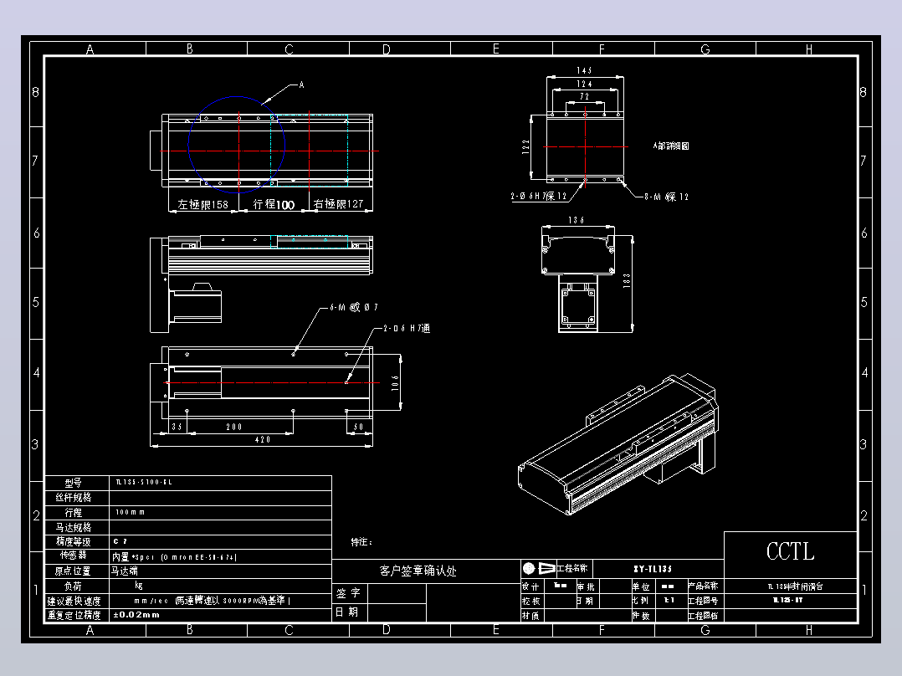This screenshot has width=902, height=676.
Task: Select the 106 dimension on bottom view
Action: 395,382
